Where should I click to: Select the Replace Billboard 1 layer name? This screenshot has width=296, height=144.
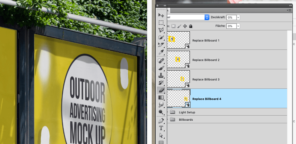(206, 40)
